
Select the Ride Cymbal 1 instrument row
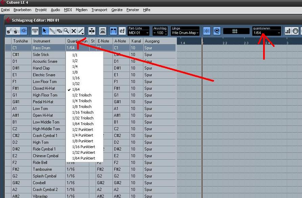[x=49, y=149]
